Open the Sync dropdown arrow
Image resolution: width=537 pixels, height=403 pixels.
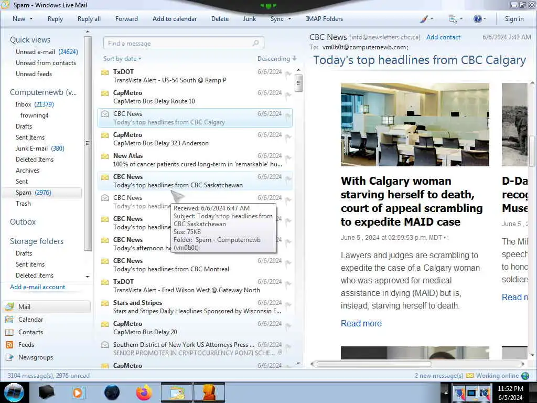289,19
